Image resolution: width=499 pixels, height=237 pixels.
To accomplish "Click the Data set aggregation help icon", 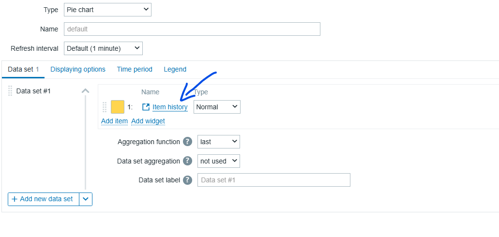I will click(188, 161).
